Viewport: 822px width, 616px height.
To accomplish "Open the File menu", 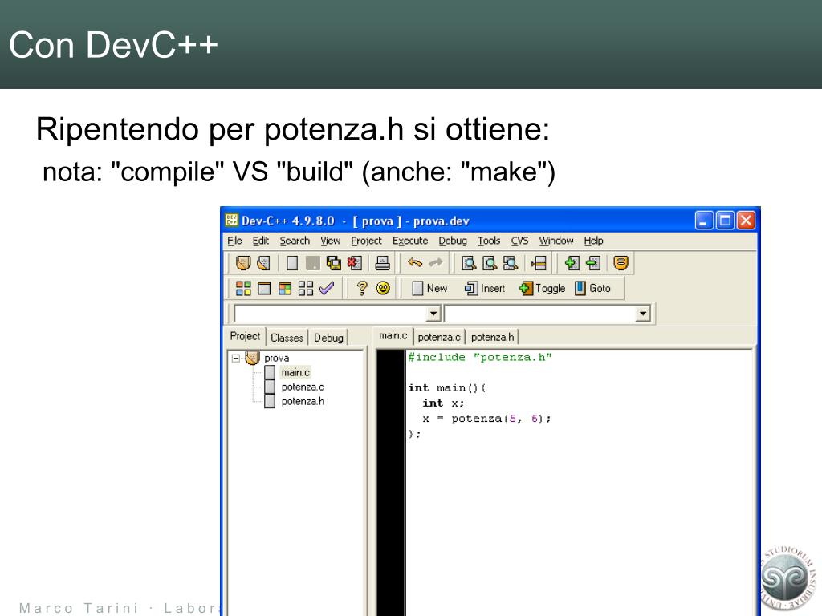I will [x=234, y=241].
